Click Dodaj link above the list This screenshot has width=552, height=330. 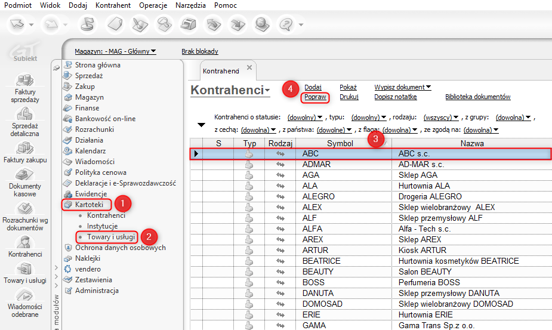pyautogui.click(x=313, y=87)
